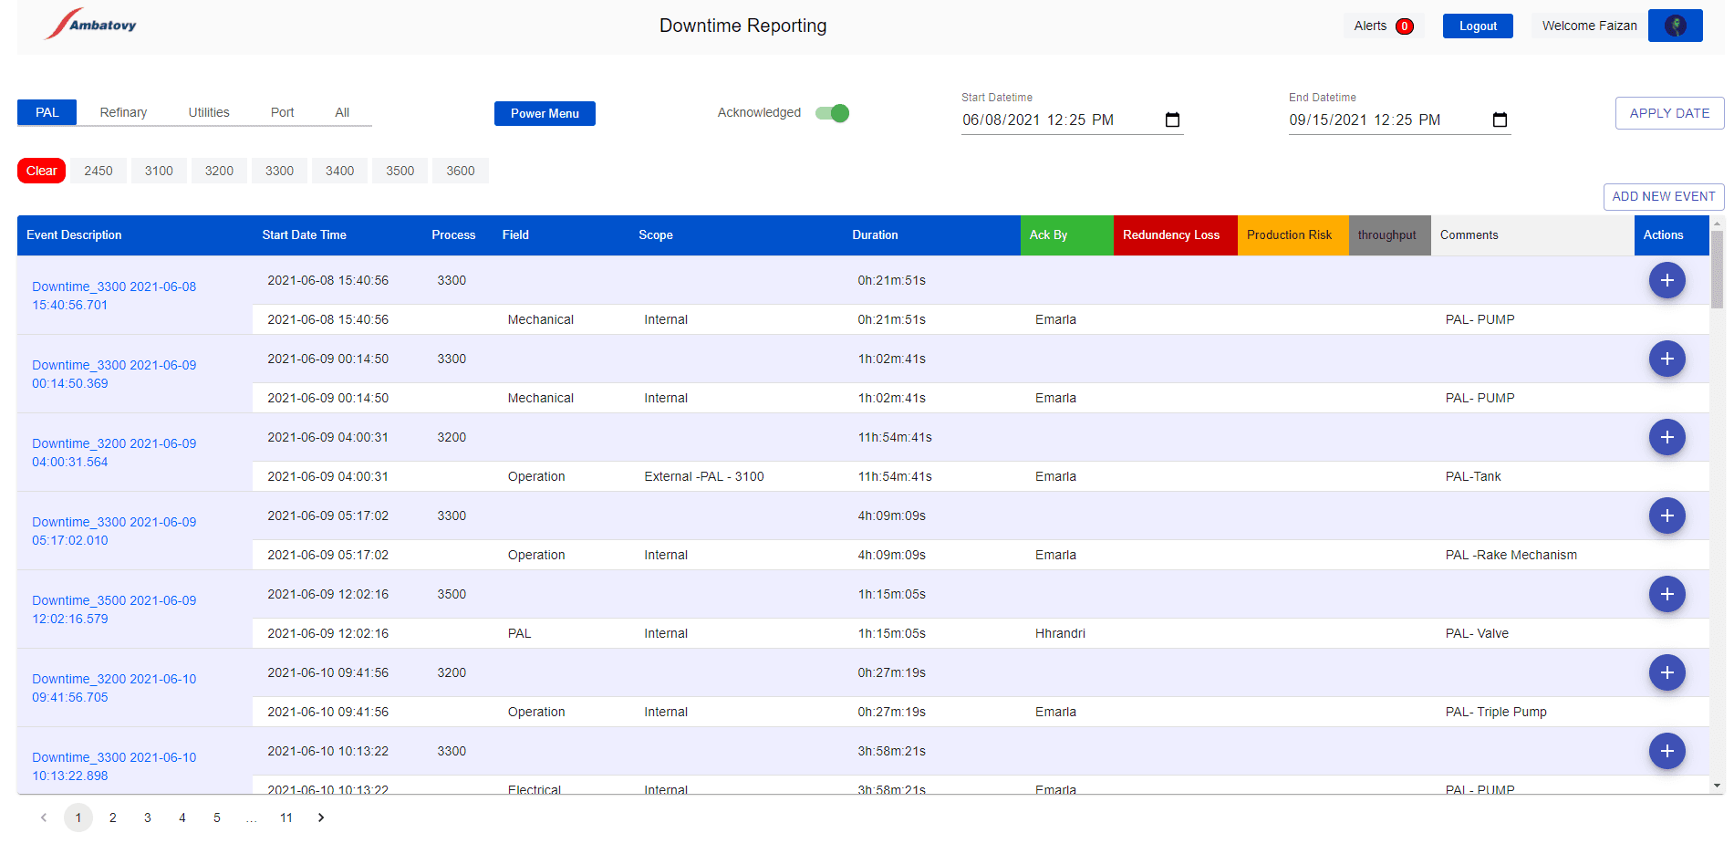Activate the 2450 filter button
Image resolution: width=1734 pixels, height=854 pixels.
coord(98,171)
